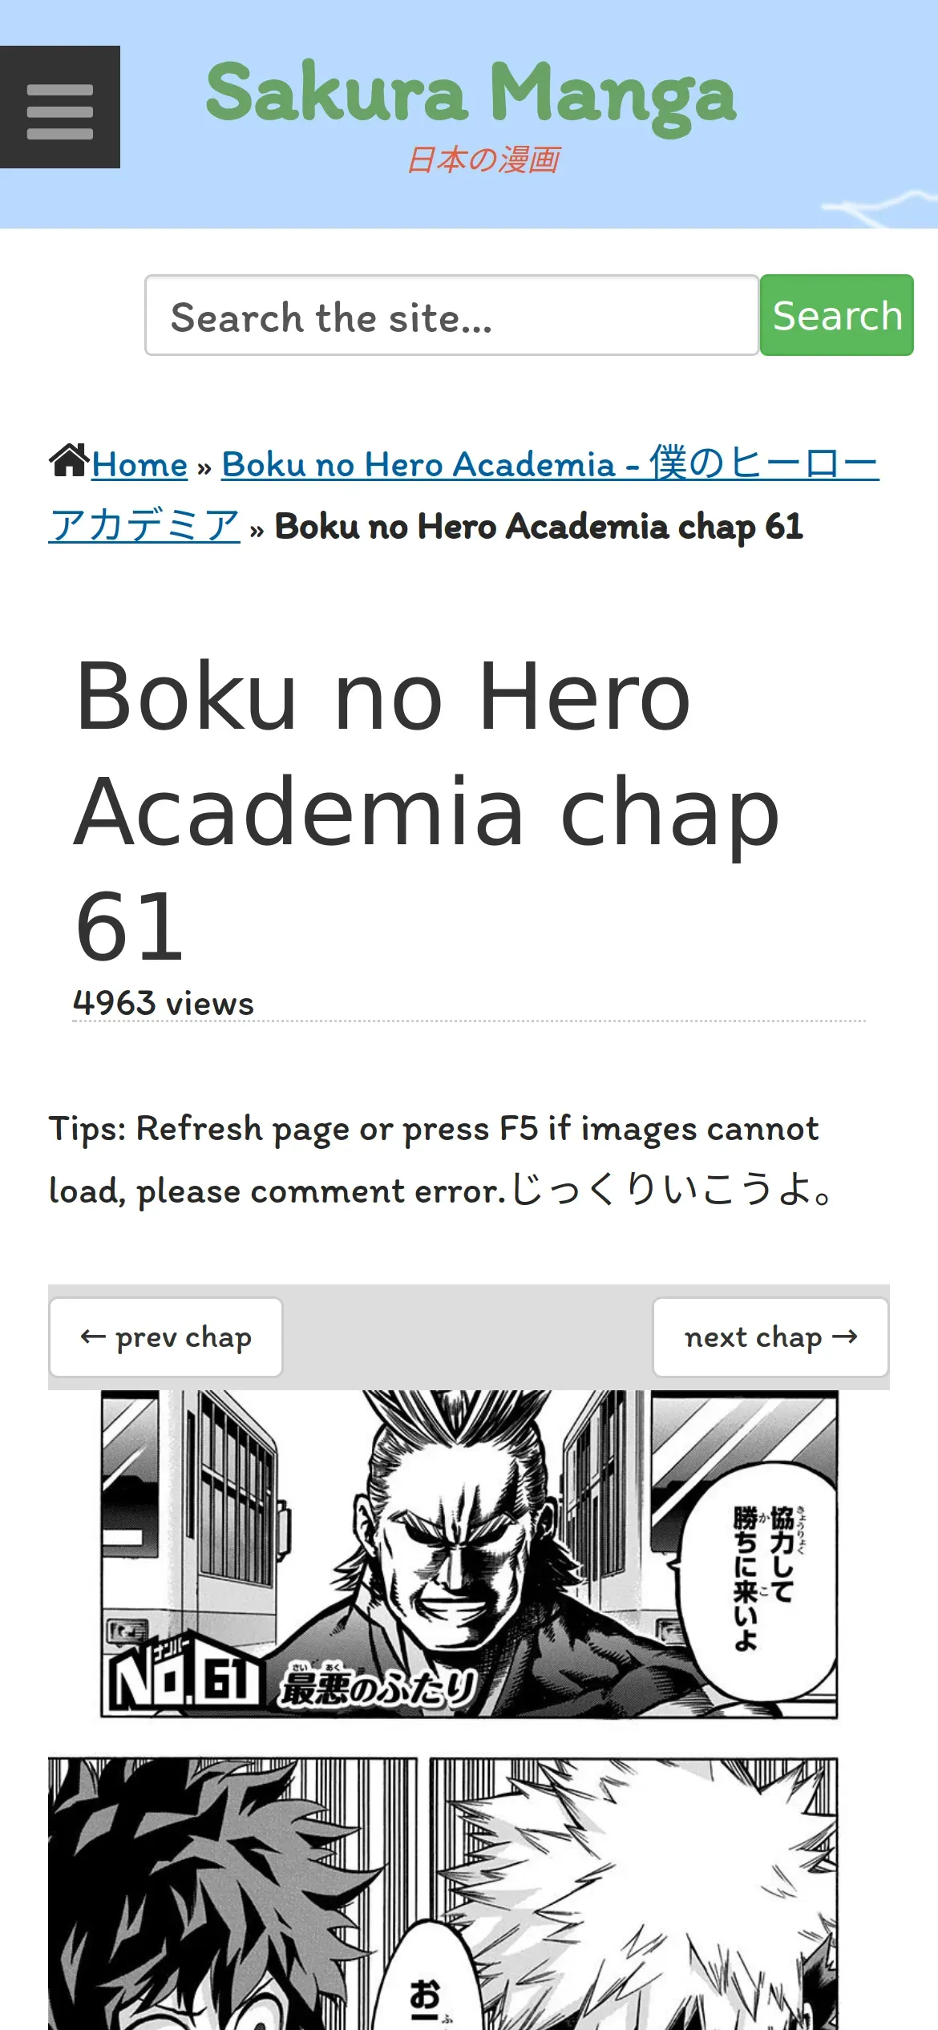The width and height of the screenshot is (938, 2030).
Task: Click the page heading Boku no Hero Academia
Action: (427, 811)
